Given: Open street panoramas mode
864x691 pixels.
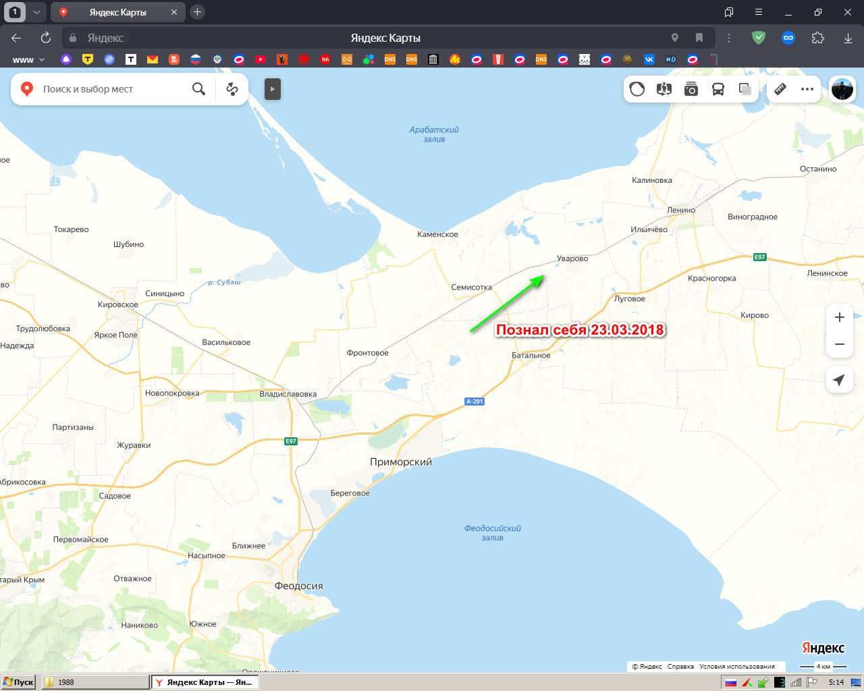Looking at the screenshot, I should pos(664,89).
